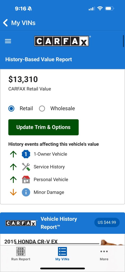
Task: Tap the green up arrow by Service History
Action: pos(13,167)
